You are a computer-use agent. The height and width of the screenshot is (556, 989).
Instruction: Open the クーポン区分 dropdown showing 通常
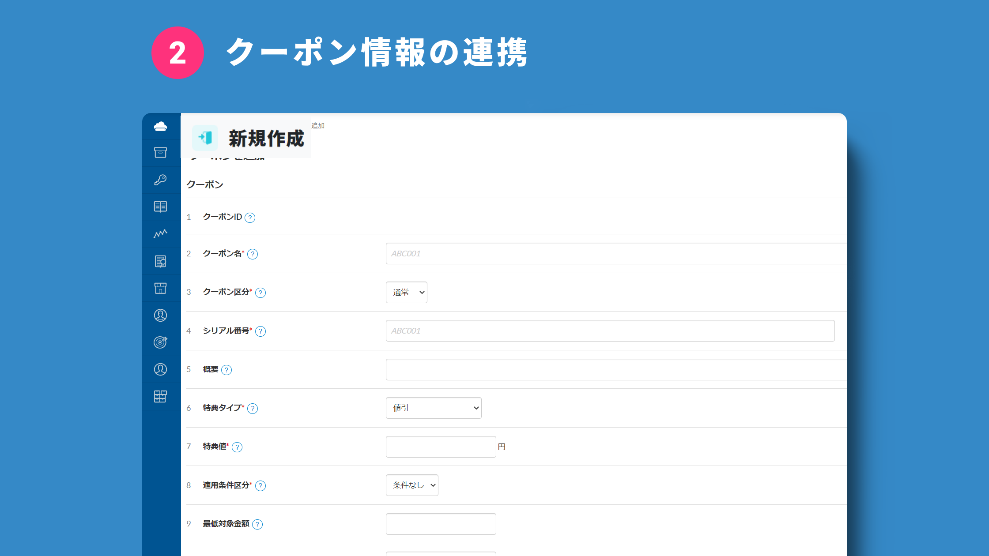(406, 292)
